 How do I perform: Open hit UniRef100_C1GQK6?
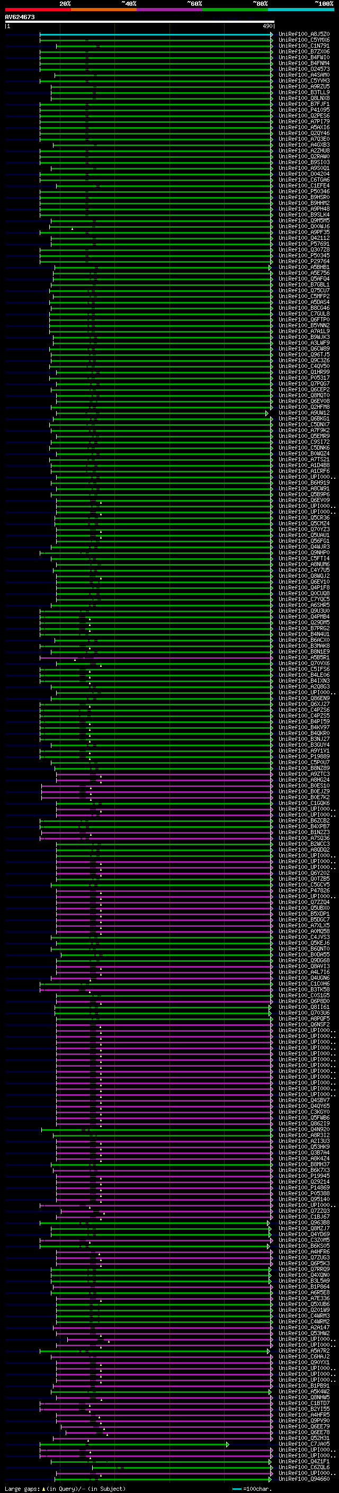(304, 803)
